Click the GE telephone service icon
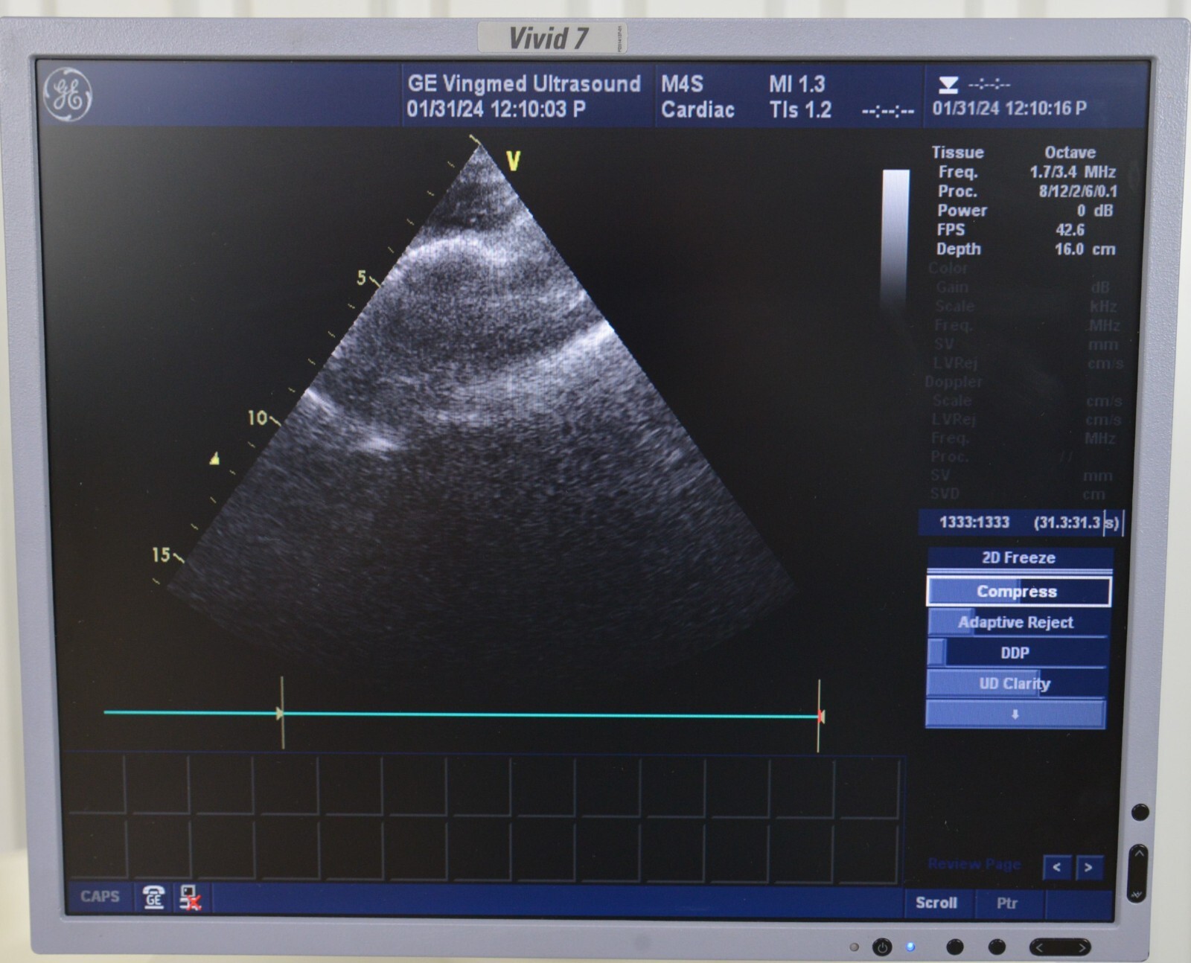1191x963 pixels. [153, 898]
